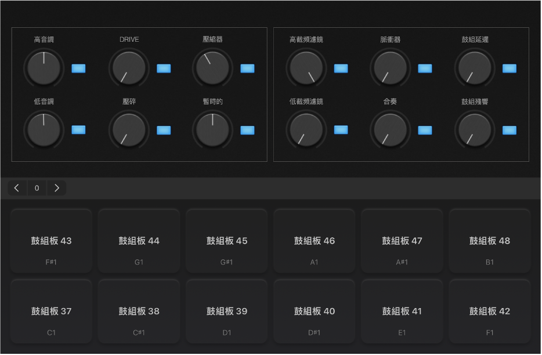The image size is (542, 355).
Task: Toggle the 鼓組殘響 blue power button
Action: (x=510, y=131)
